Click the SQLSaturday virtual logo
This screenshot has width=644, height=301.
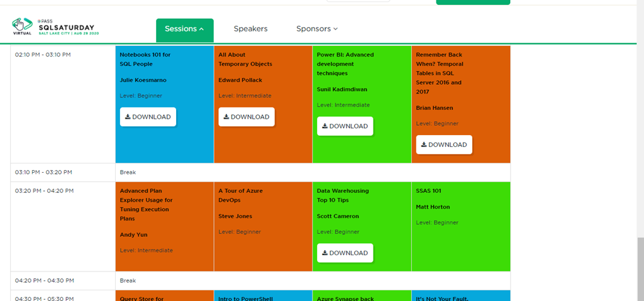point(53,27)
